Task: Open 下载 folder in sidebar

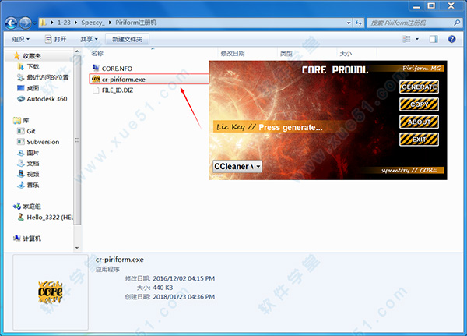Action: [33, 66]
